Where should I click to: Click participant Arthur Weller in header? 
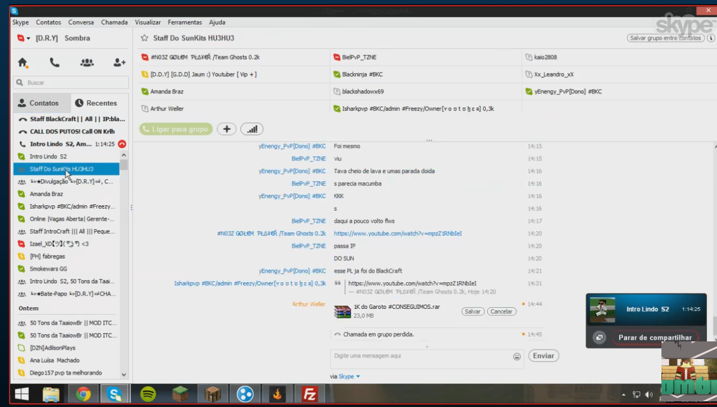click(x=162, y=108)
